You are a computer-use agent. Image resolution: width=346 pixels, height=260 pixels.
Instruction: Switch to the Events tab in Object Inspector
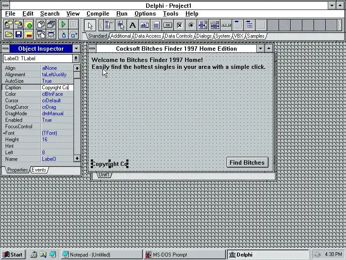[39, 170]
